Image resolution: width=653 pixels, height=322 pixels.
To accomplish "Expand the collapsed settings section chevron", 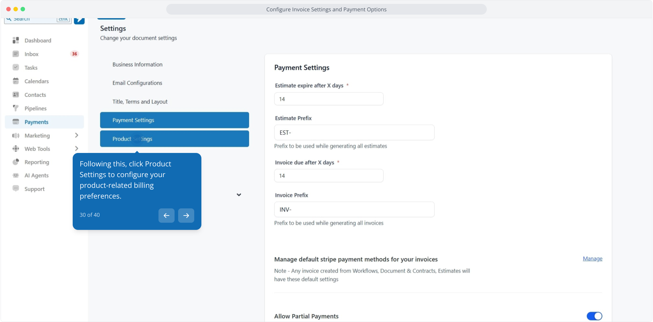I will [x=239, y=195].
